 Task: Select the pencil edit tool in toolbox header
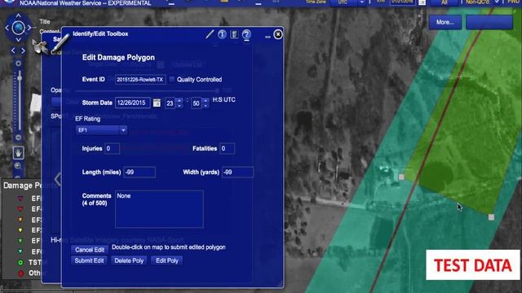pyautogui.click(x=210, y=34)
